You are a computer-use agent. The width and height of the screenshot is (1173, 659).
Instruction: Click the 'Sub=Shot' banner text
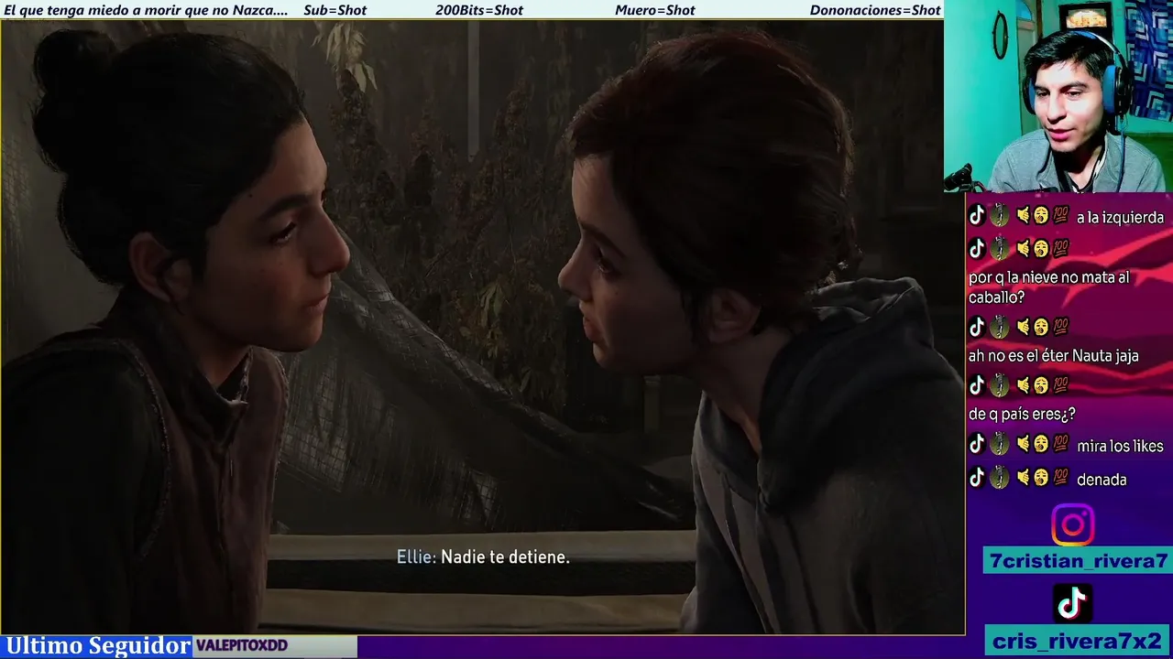click(334, 10)
